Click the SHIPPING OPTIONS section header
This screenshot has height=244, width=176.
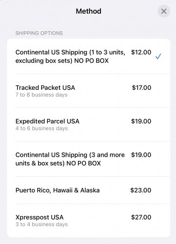coord(39,33)
